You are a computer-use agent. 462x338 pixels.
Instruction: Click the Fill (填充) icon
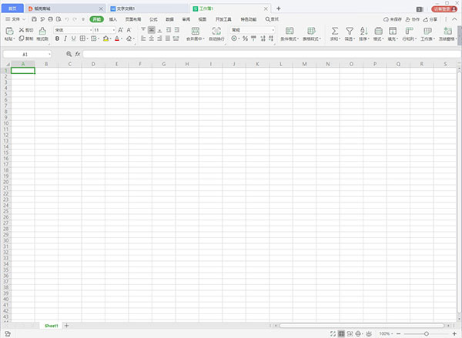point(393,31)
